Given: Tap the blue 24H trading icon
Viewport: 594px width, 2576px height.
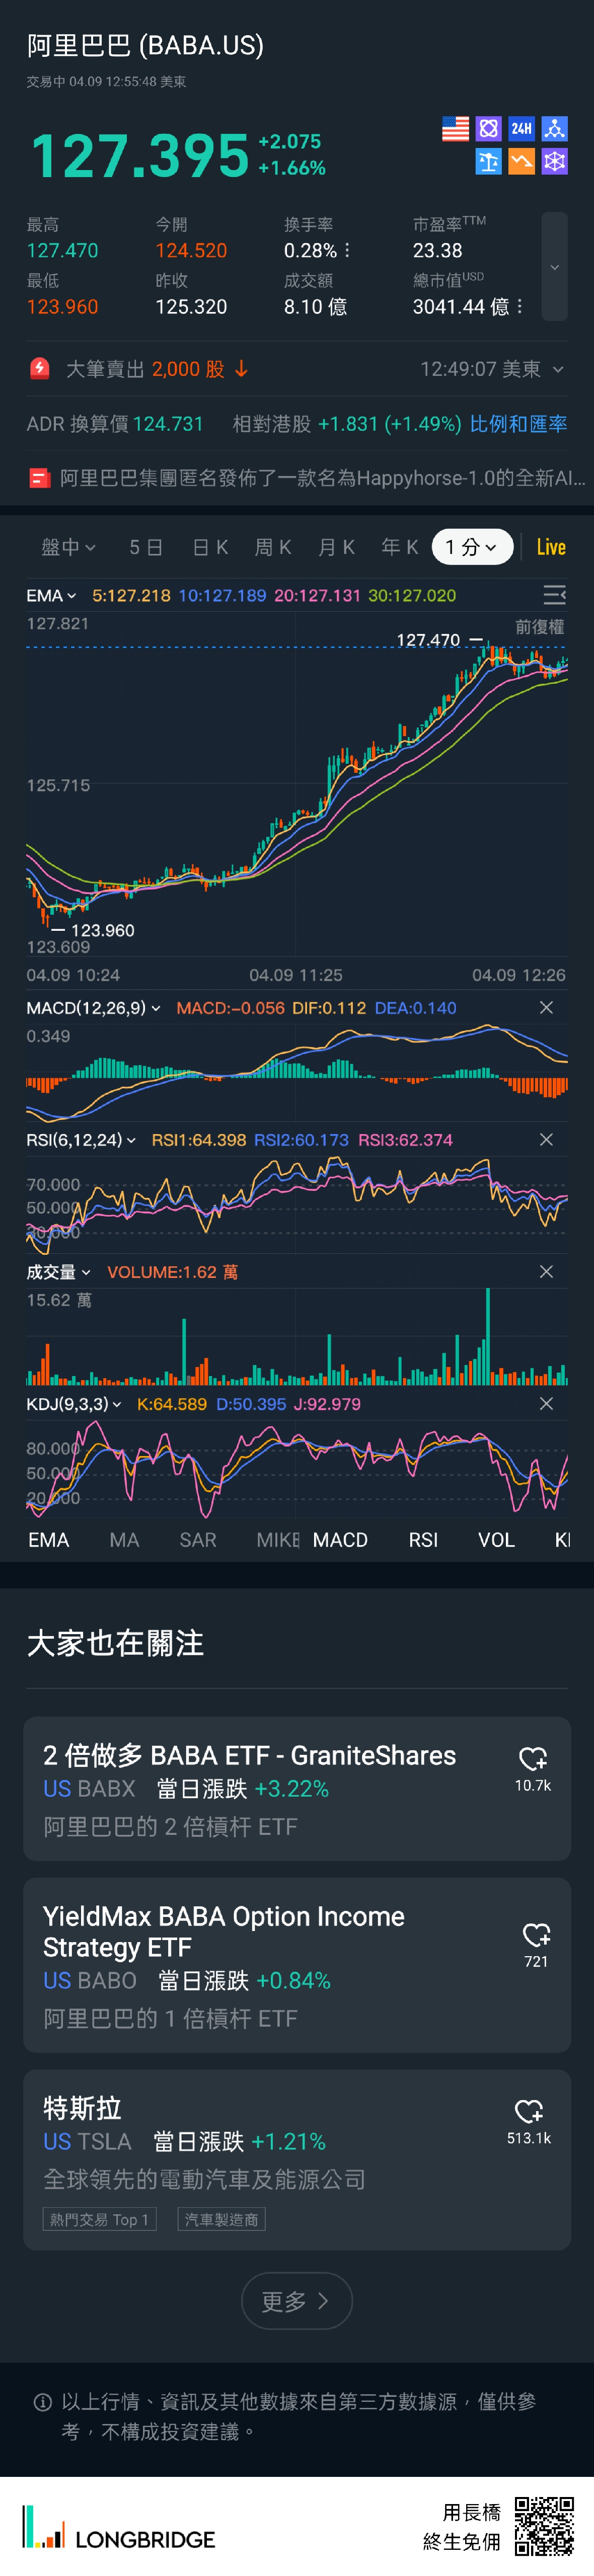Looking at the screenshot, I should pyautogui.click(x=521, y=129).
